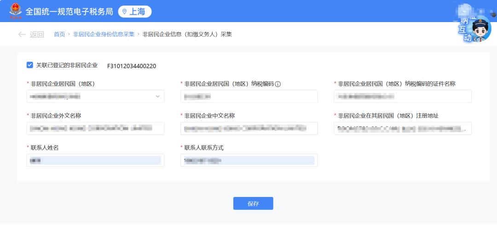Select the 非居民企业中文名称 input field
The image size is (497, 226).
pos(249,128)
